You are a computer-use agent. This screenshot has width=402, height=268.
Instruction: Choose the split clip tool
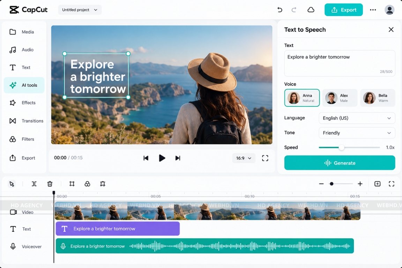click(x=34, y=184)
